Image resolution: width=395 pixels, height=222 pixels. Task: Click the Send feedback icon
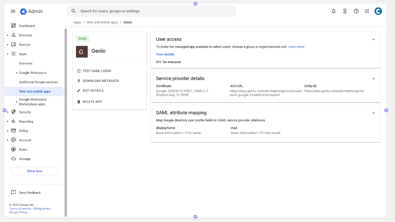(13, 192)
